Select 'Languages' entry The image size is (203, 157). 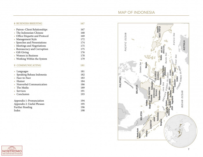[22, 71]
